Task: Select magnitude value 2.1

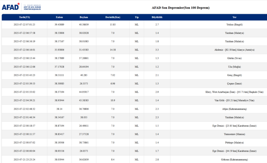Action: coord(157,75)
